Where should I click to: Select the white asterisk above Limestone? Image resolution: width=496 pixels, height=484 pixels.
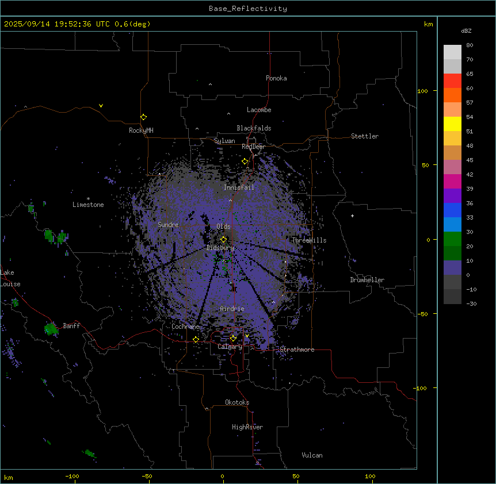point(88,198)
